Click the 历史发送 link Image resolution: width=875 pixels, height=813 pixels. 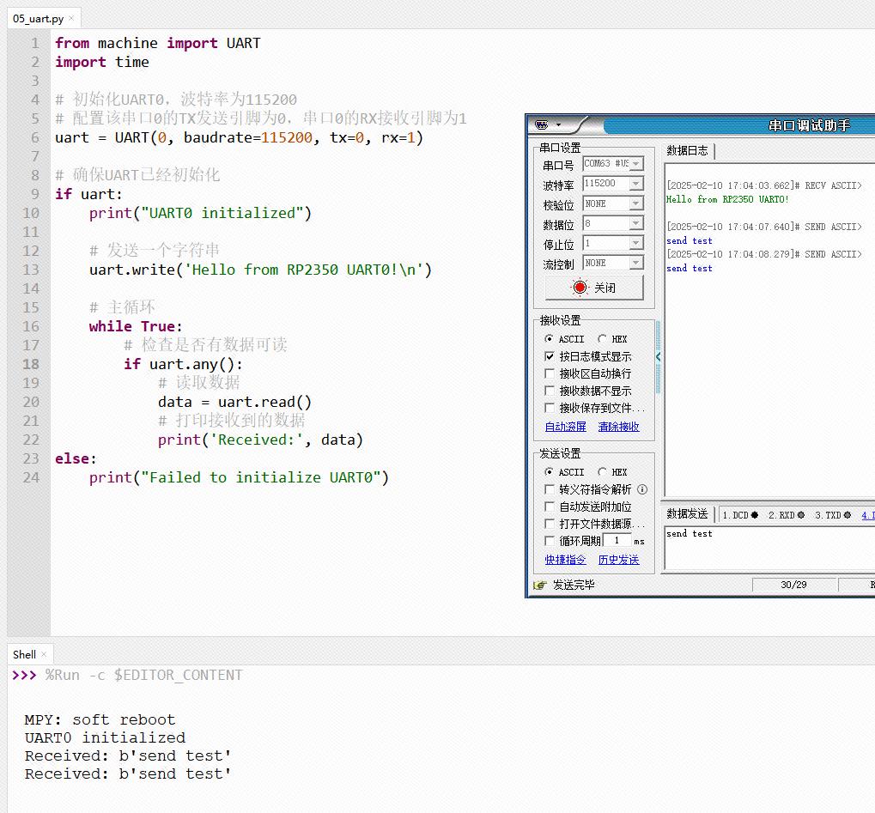tap(618, 560)
